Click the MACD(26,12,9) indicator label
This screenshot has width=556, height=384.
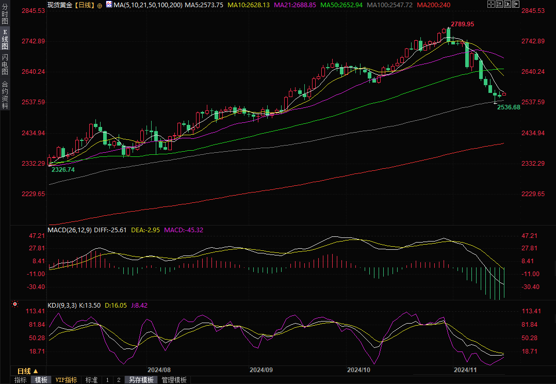pos(69,230)
